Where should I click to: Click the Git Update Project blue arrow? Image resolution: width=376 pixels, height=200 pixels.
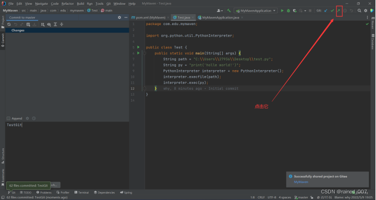[326, 10]
